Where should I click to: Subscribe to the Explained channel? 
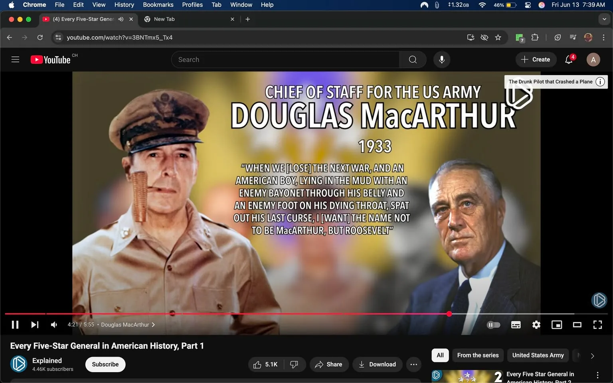pos(105,364)
